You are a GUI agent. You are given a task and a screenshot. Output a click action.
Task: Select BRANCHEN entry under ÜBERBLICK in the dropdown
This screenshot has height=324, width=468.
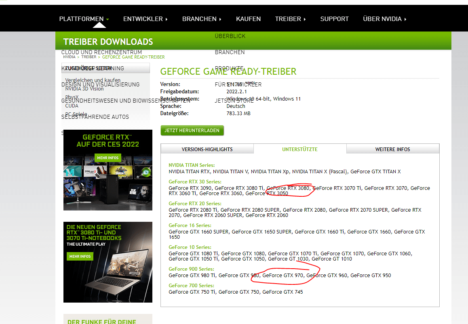click(x=230, y=52)
